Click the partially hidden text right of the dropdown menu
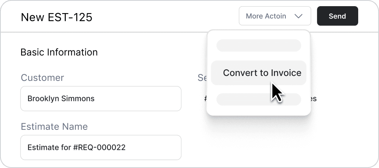 pos(314,99)
